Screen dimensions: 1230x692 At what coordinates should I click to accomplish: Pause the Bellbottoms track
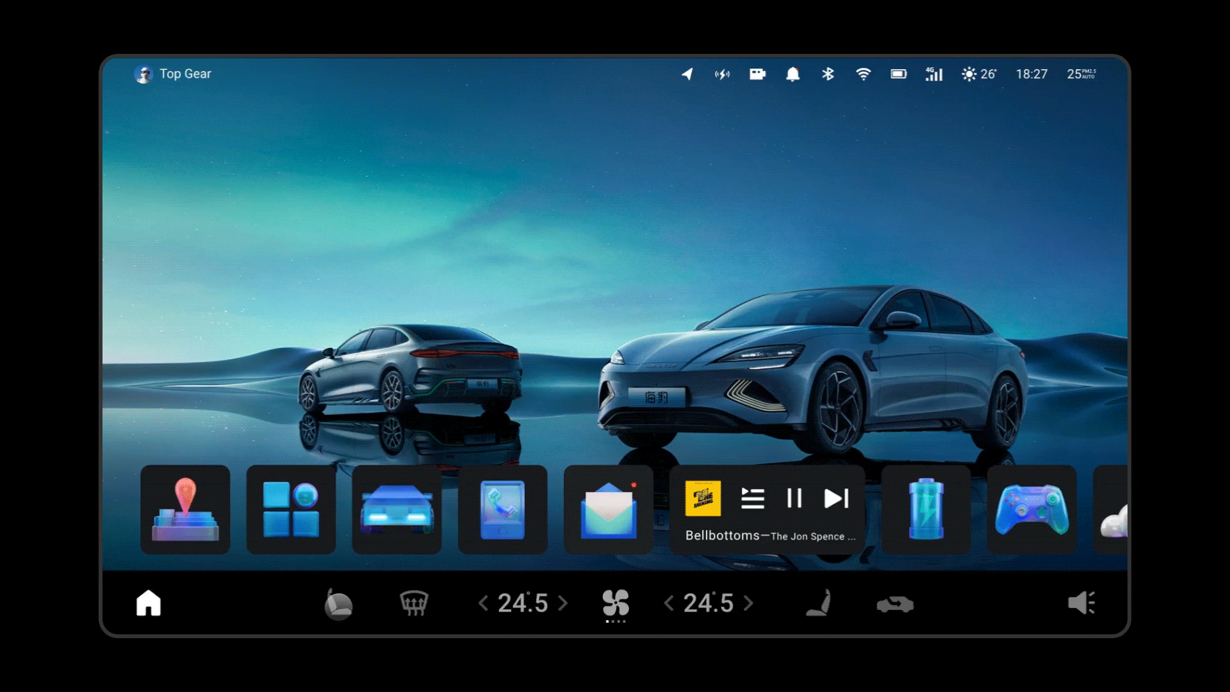794,498
